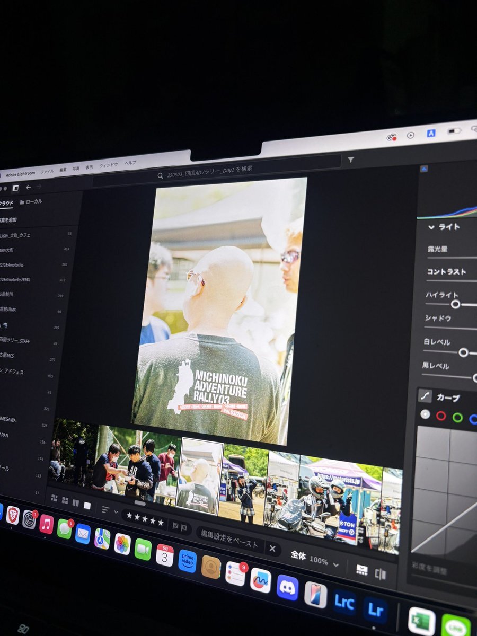Click the 編集設定をペースト notification
This screenshot has width=477, height=636.
coord(229,540)
